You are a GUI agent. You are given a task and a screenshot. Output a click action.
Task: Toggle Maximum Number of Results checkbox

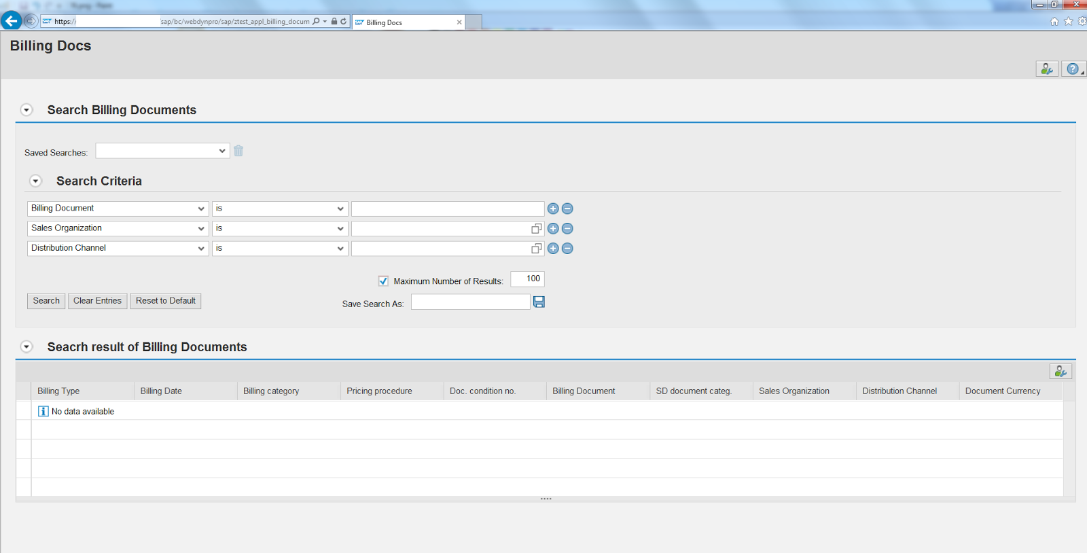coord(383,281)
